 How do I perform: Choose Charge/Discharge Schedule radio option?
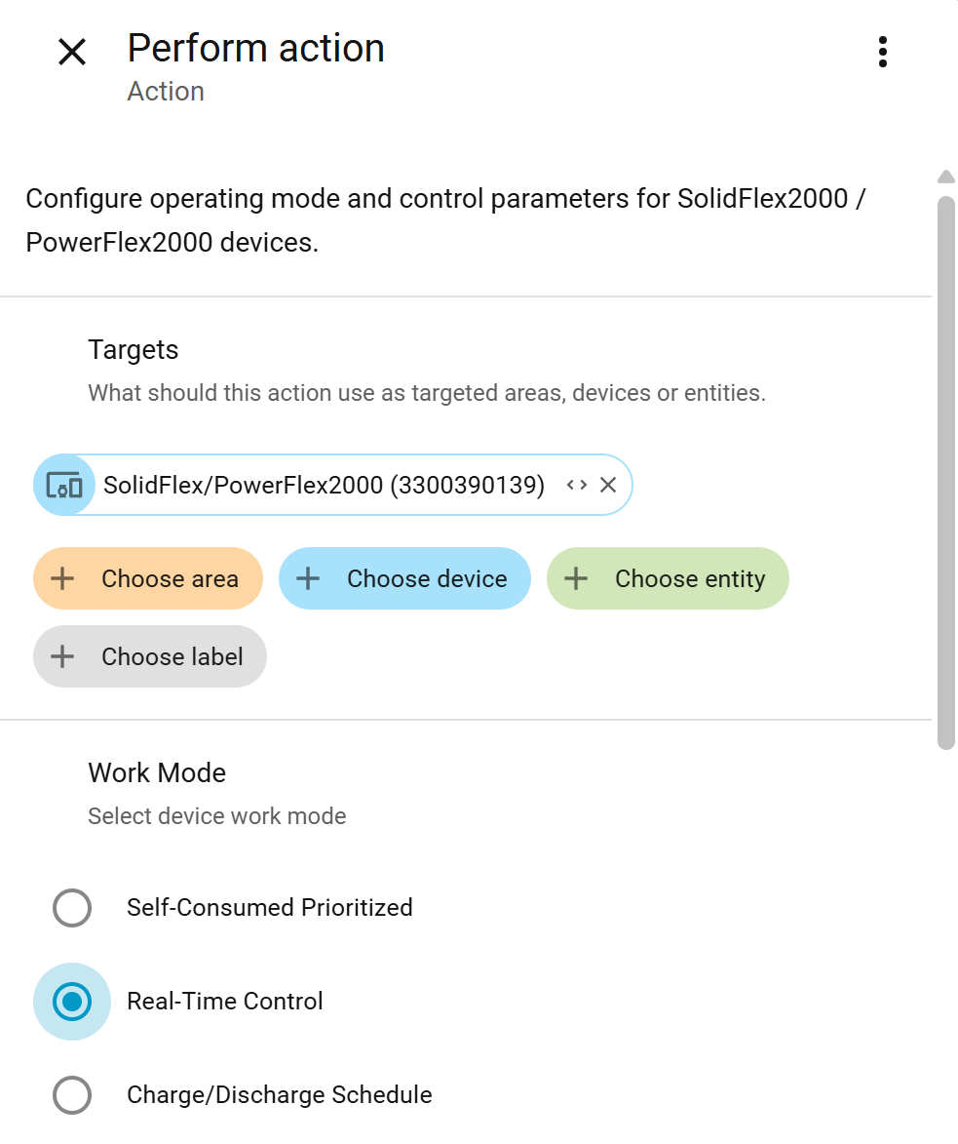pyautogui.click(x=72, y=1095)
